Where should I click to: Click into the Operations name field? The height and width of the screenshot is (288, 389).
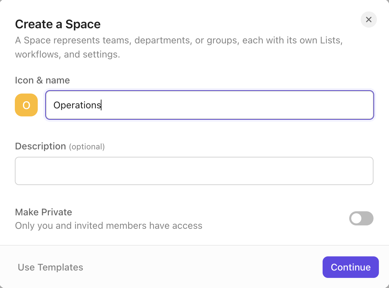coord(209,105)
